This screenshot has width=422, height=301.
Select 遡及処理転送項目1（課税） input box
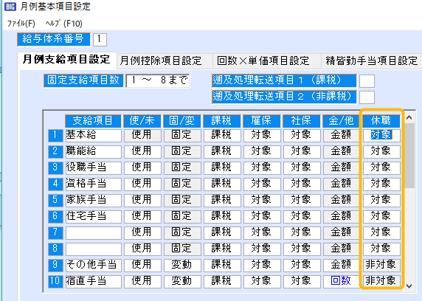click(x=367, y=80)
